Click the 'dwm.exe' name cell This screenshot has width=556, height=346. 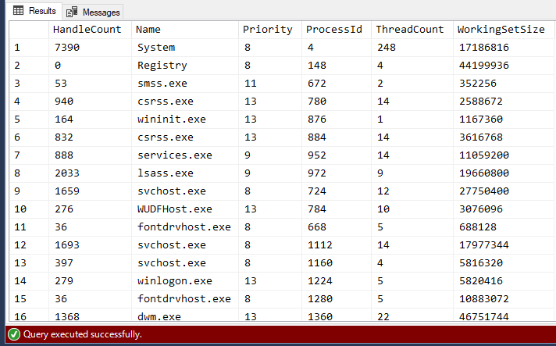pyautogui.click(x=185, y=315)
